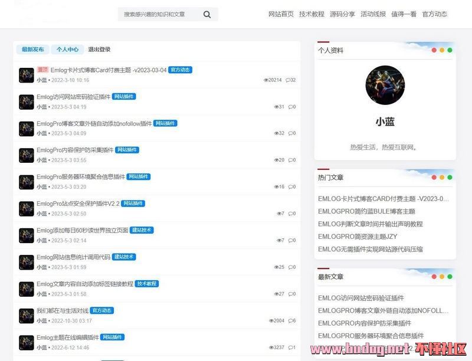
Task: Click the eye icon on Emlog主题在线编辑插件 row
Action: (271, 347)
